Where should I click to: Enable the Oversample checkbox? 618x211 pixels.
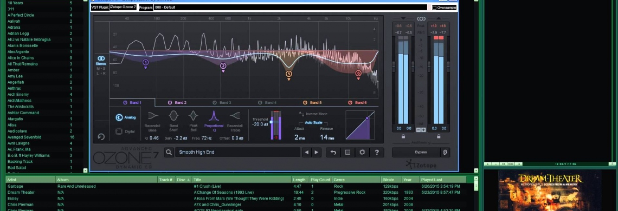click(434, 8)
